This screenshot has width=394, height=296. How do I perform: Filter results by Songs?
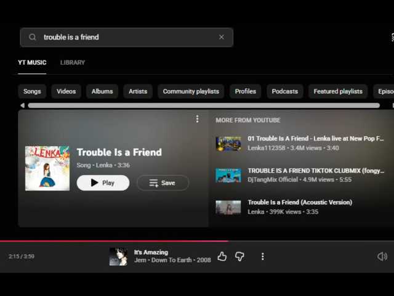point(32,91)
